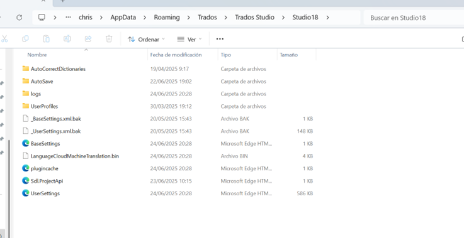Expand chevron after chris breadcrumb
The height and width of the screenshot is (238, 464).
101,18
